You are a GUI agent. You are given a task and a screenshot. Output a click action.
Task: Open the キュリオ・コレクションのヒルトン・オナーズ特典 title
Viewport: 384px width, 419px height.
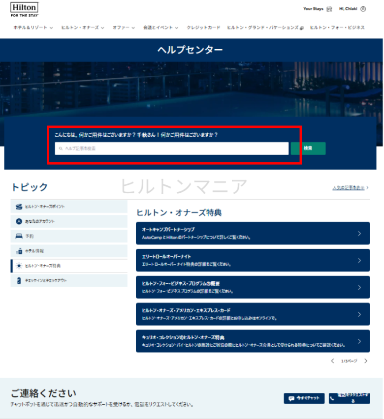pyautogui.click(x=183, y=337)
